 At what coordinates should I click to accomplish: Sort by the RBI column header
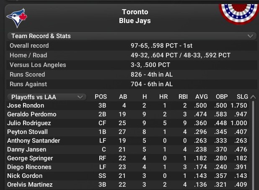pyautogui.click(x=183, y=97)
